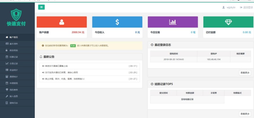Screen dimensions: 254x118
Task: Open 账户首页 in the sidebar
Action: pos(14,37)
